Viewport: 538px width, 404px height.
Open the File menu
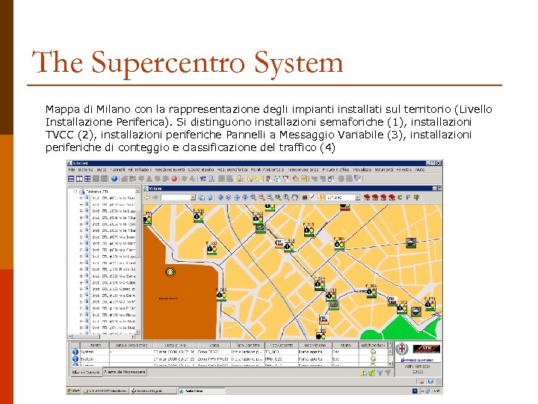pos(72,170)
